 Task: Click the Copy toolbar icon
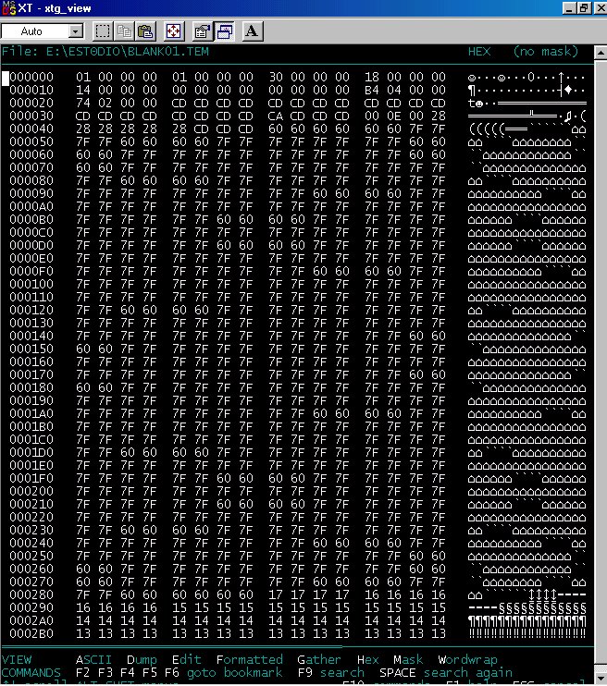124,31
